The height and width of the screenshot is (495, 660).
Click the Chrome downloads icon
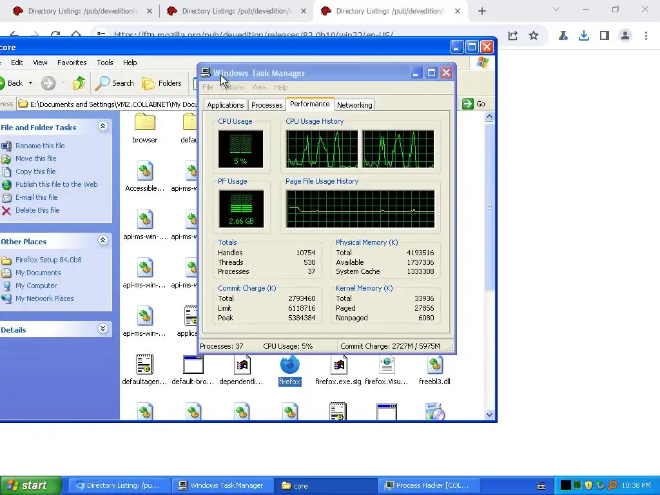(584, 36)
